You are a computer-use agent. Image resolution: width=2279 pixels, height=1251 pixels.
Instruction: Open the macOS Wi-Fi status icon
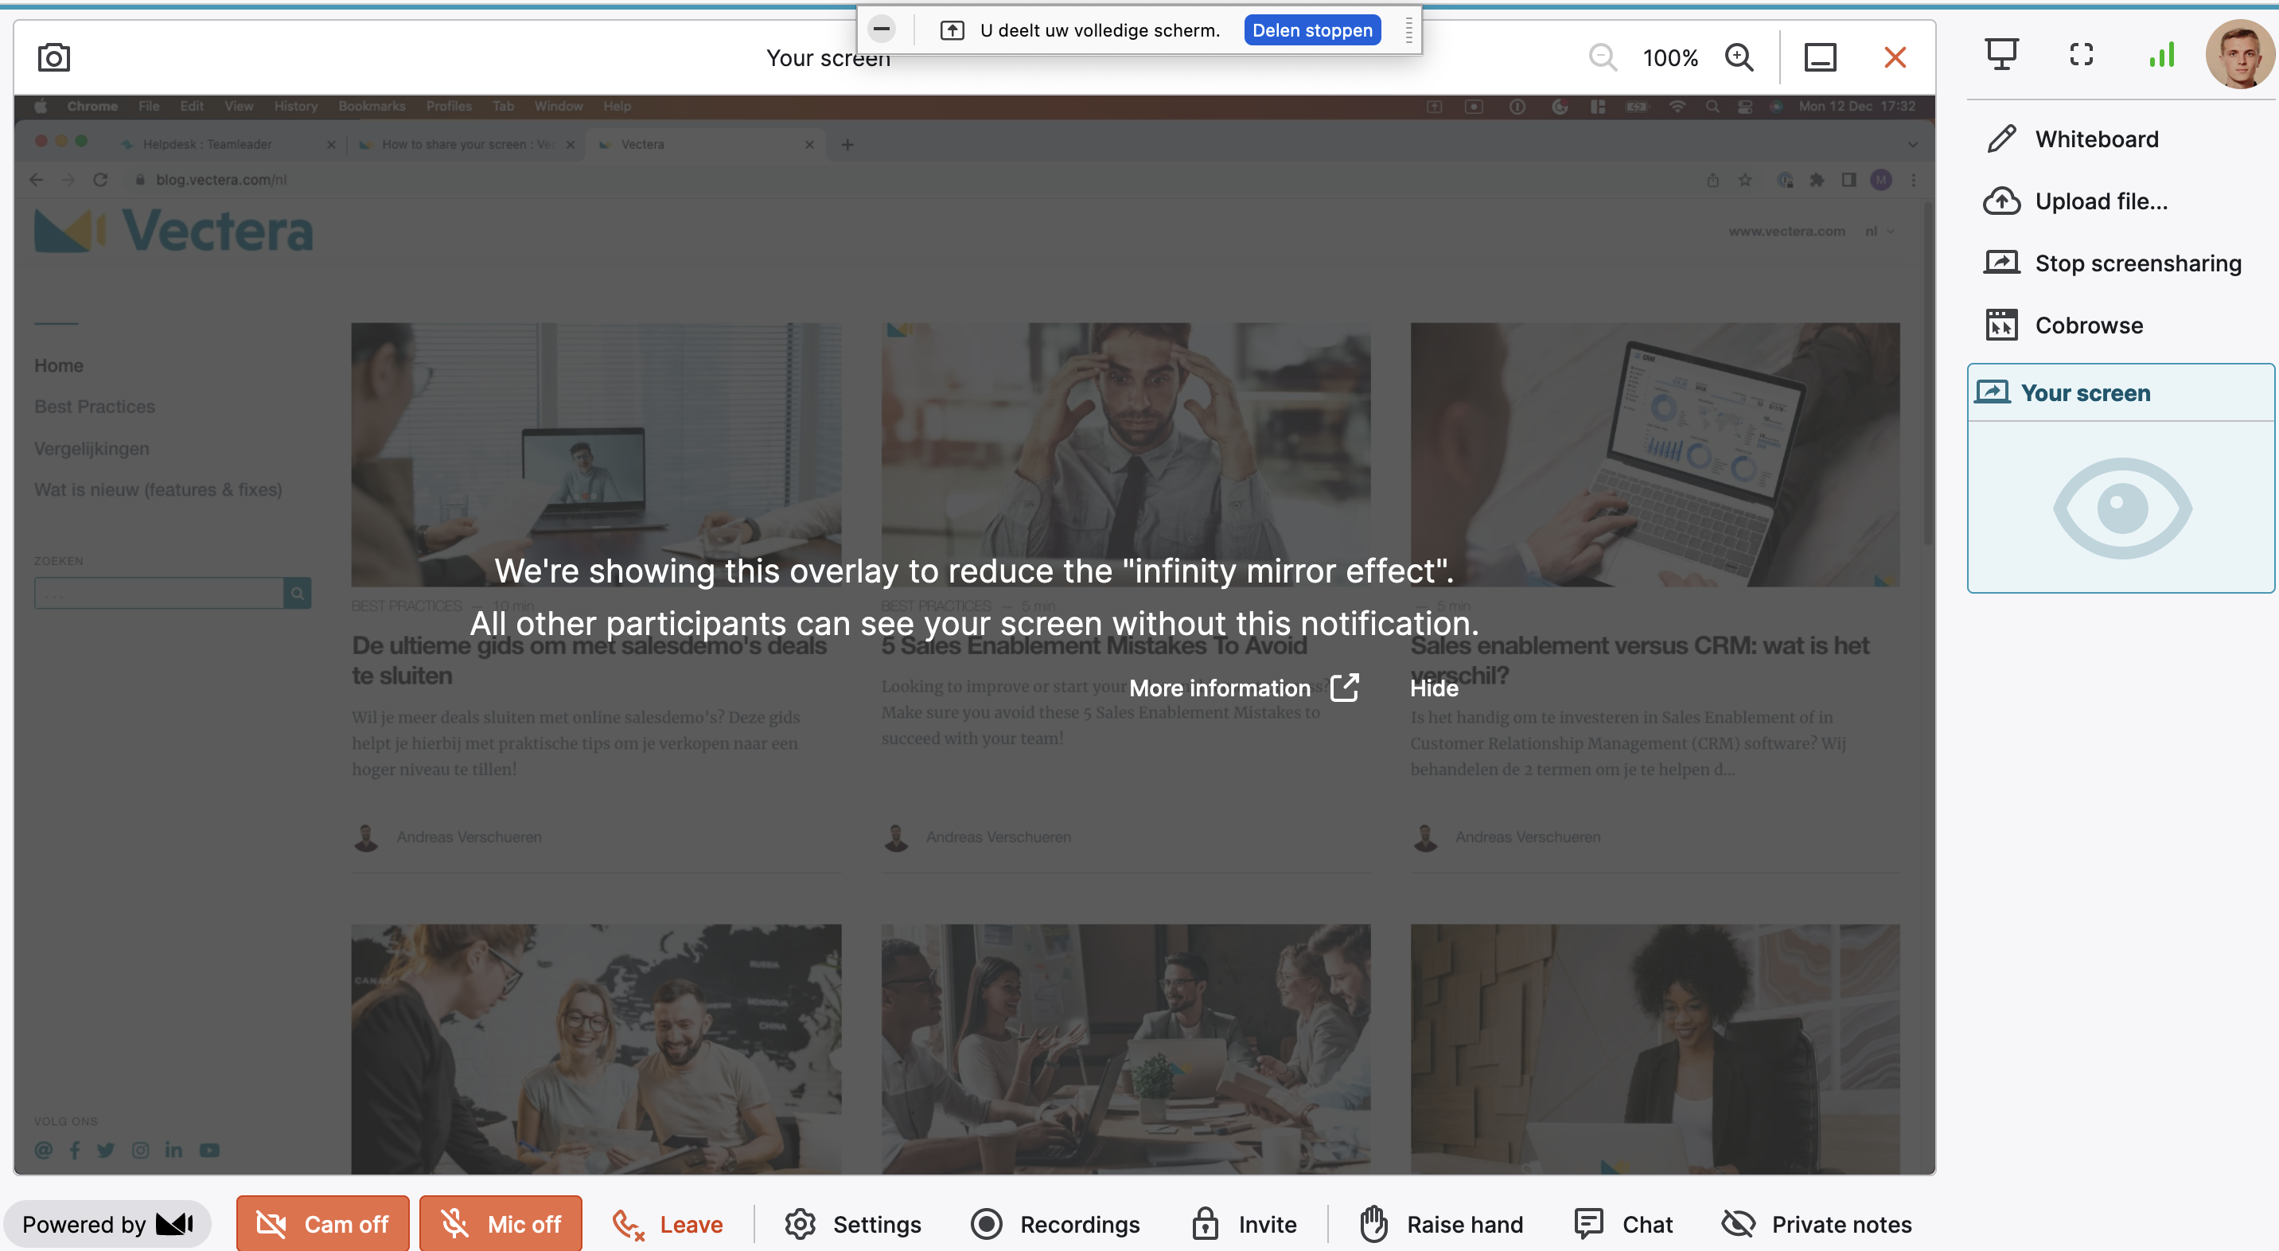tap(1677, 106)
